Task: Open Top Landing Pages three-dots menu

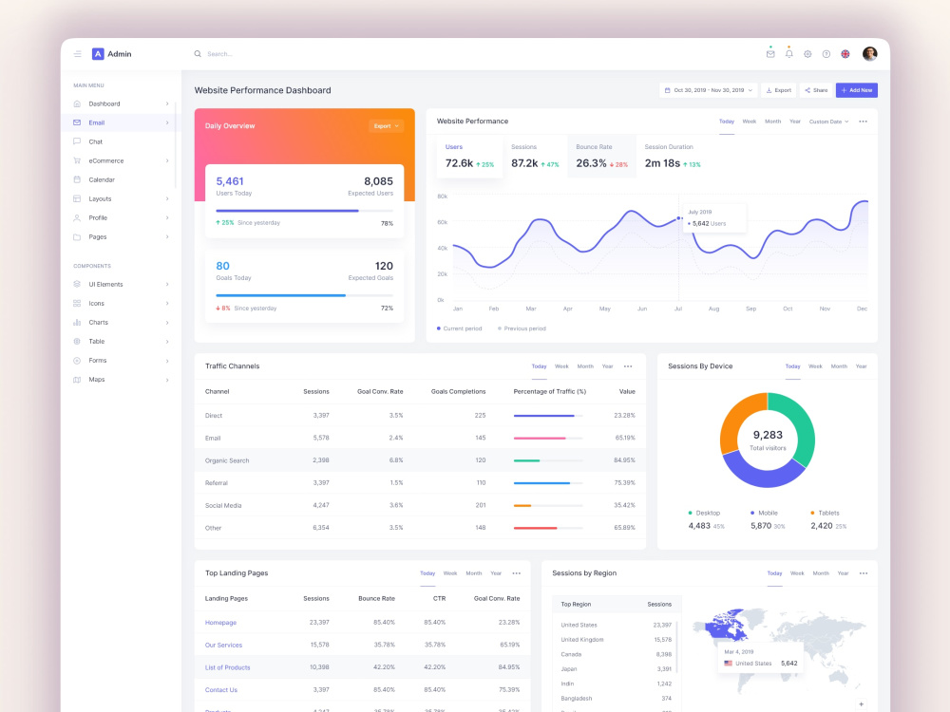Action: click(516, 573)
